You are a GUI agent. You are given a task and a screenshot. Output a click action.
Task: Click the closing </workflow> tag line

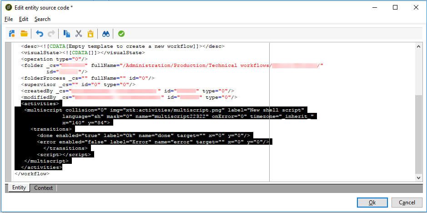tap(32, 174)
